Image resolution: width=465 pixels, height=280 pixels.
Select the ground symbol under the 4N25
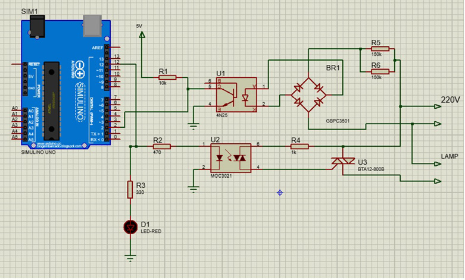[193, 125]
